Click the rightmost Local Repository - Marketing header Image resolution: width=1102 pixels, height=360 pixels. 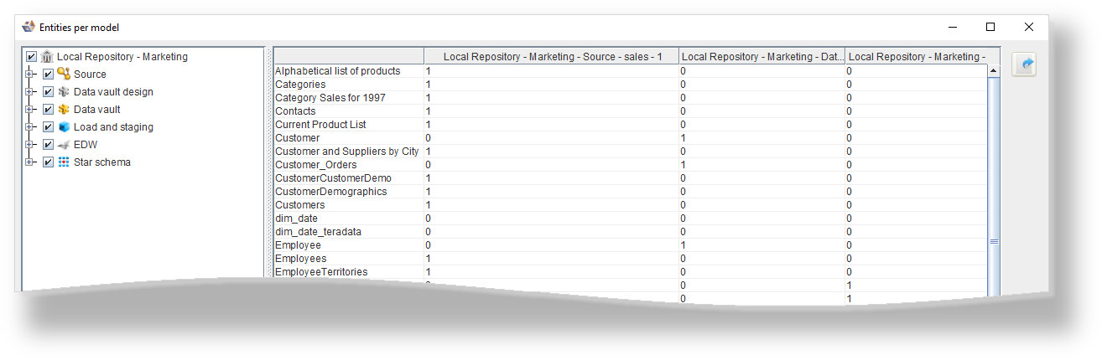tap(923, 57)
